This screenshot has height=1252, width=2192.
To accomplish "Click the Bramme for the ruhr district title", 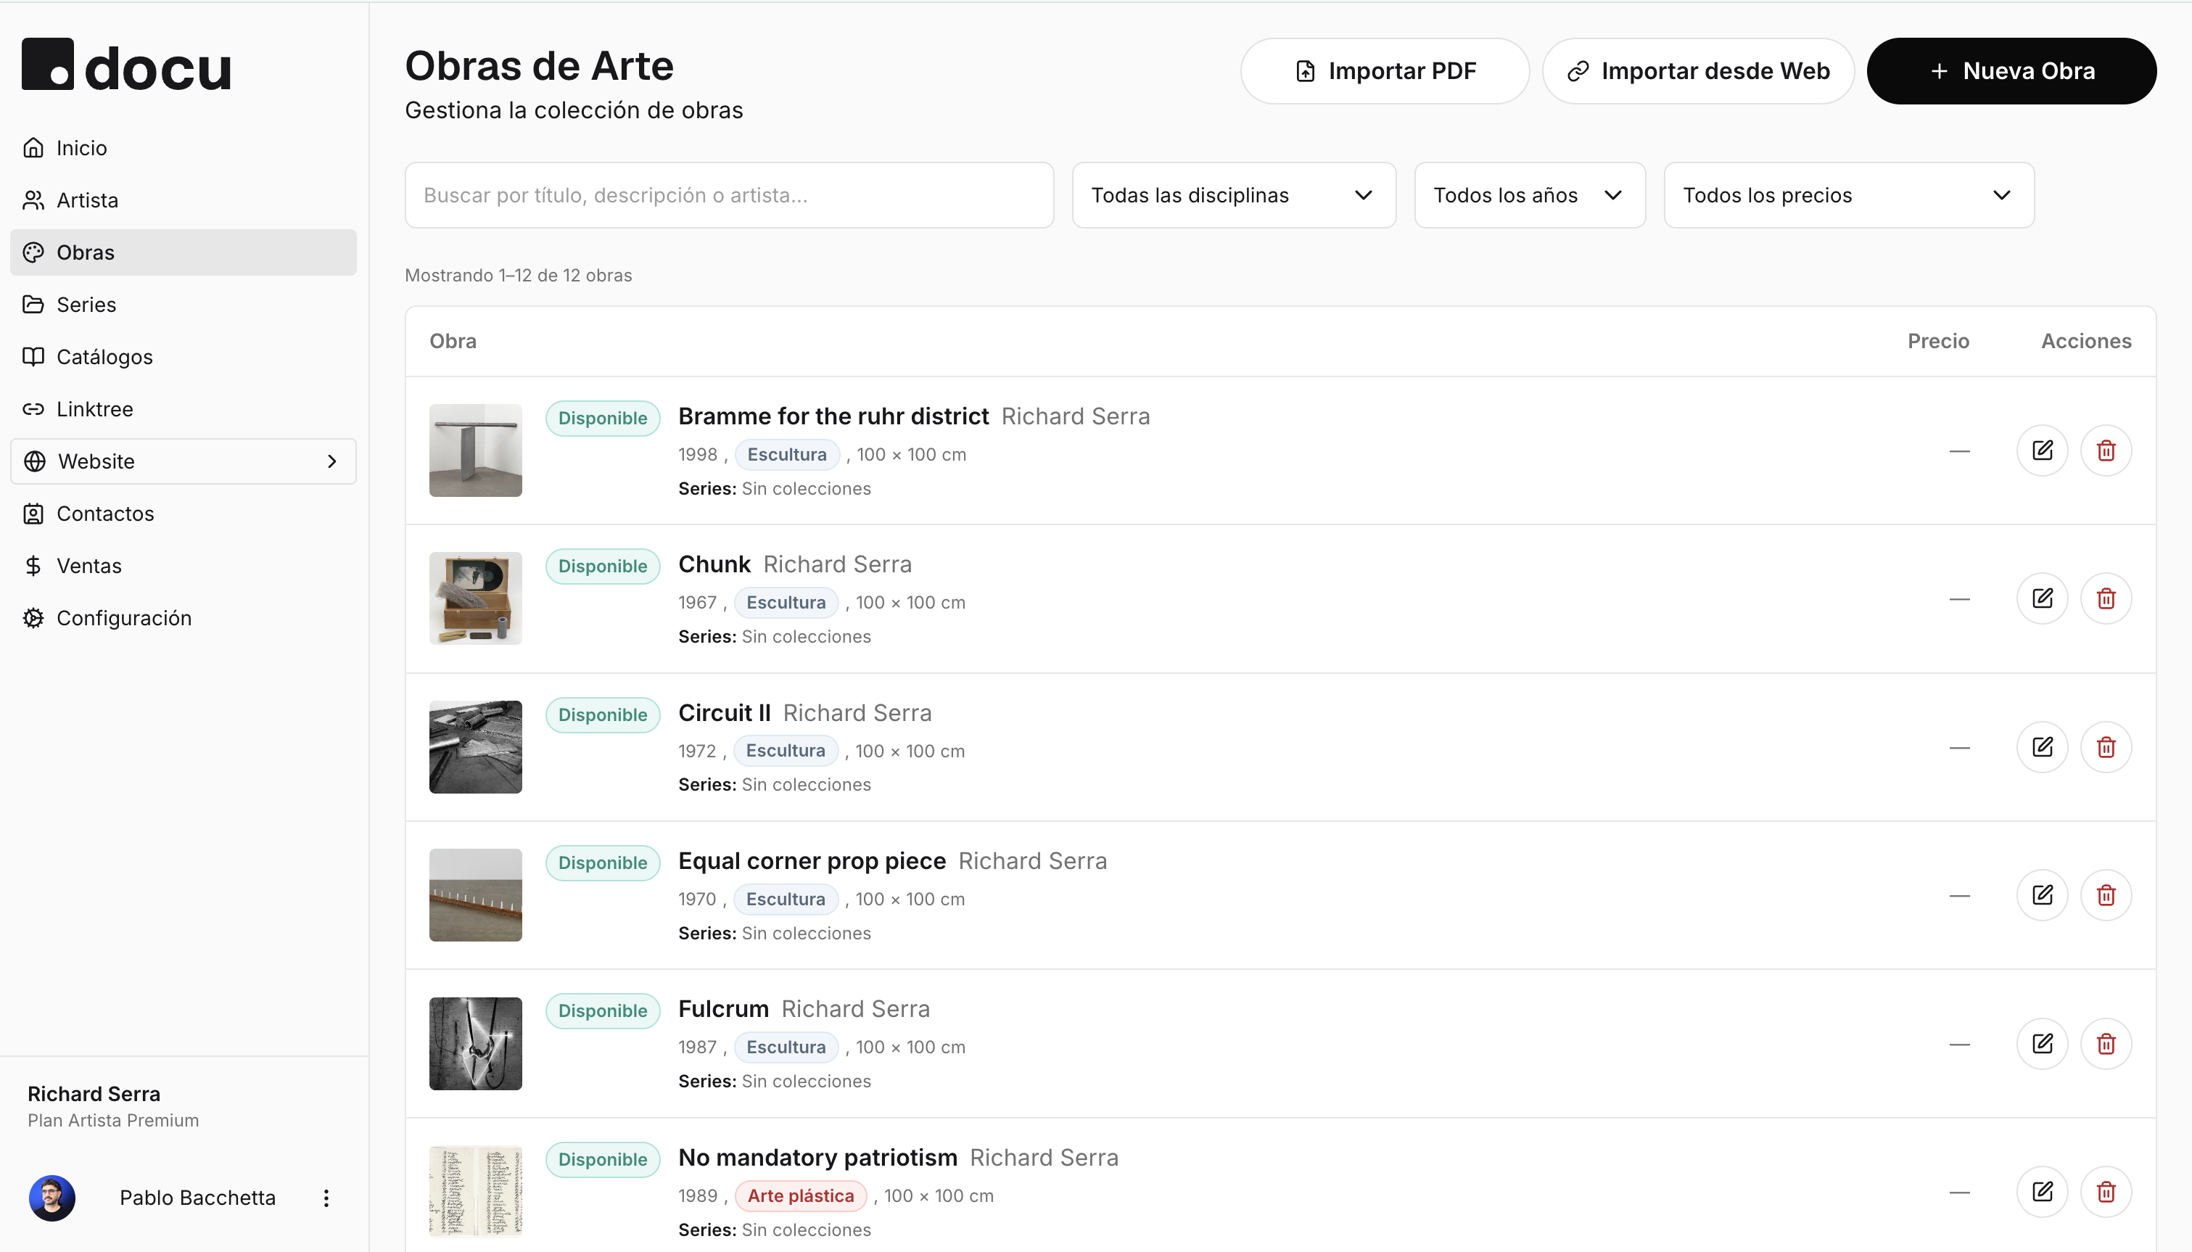I will (833, 416).
